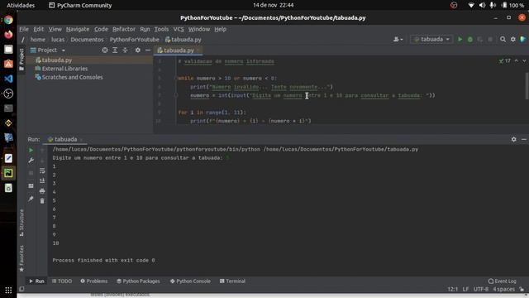Open Visual Studio Code from the dock
Image resolution: width=529 pixels, height=298 pixels.
(x=8, y=79)
